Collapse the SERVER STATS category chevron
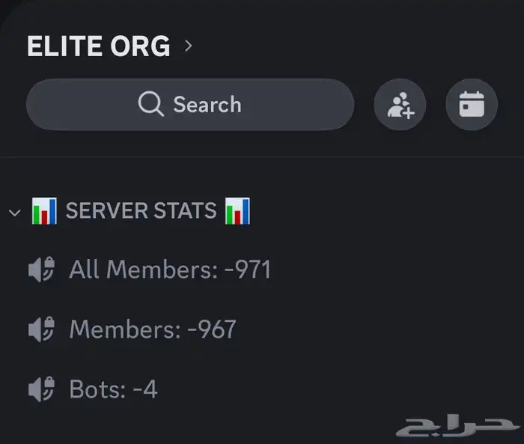This screenshot has width=524, height=444. 15,213
